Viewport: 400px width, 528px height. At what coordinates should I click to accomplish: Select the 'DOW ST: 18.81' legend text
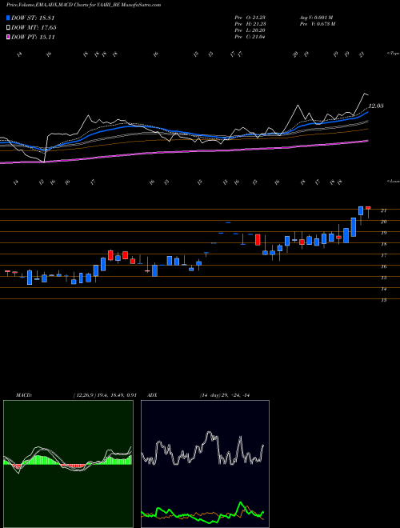(33, 18)
